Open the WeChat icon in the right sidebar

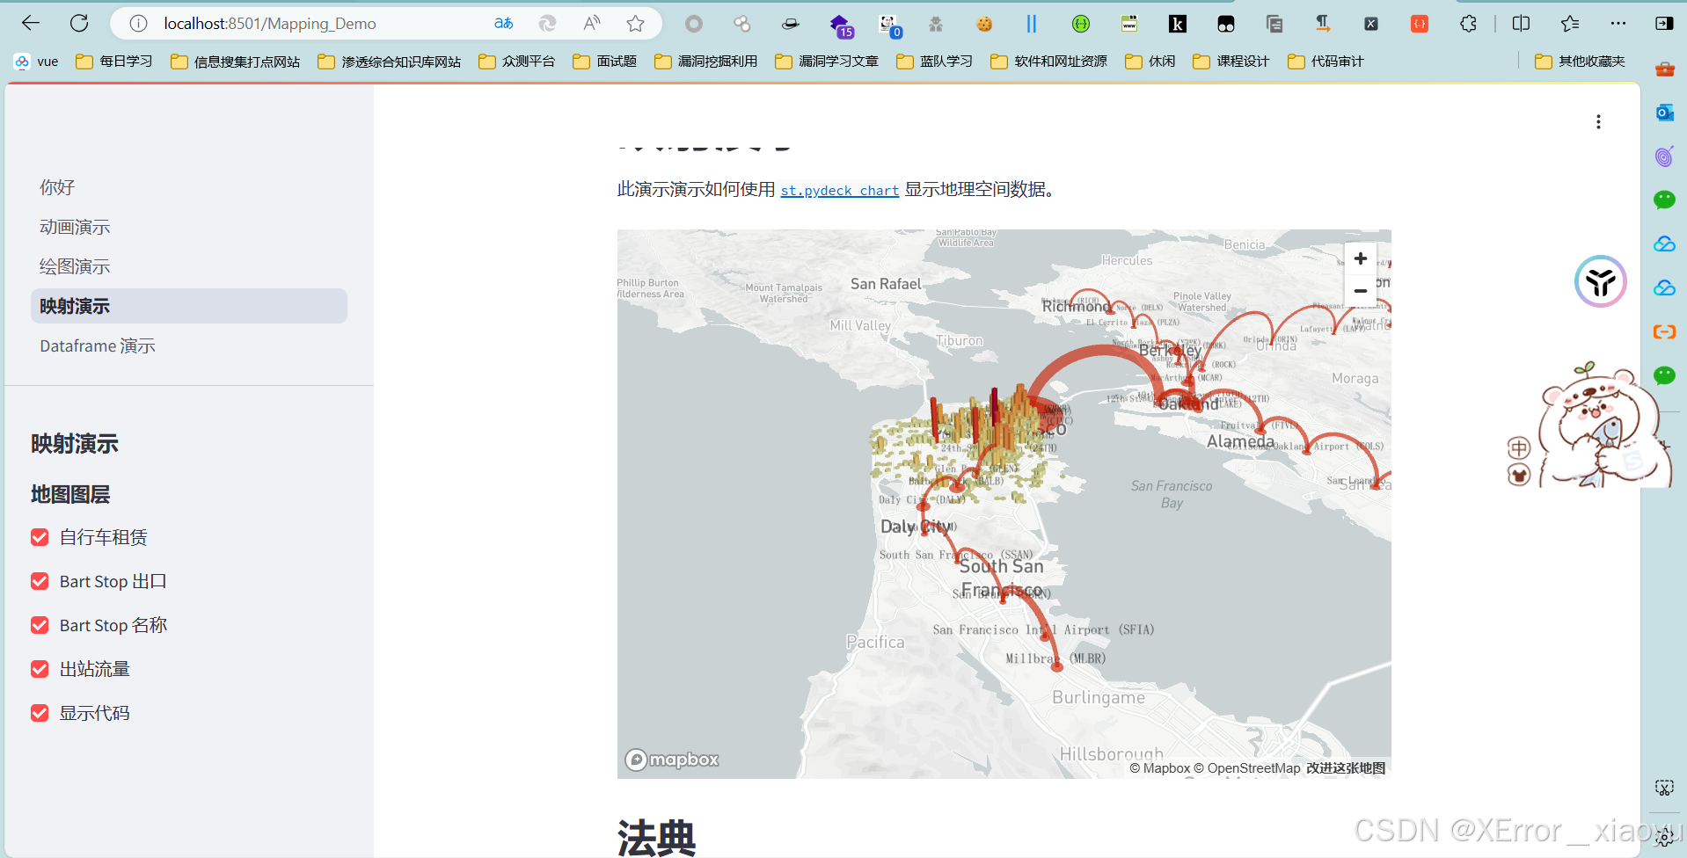pos(1663,200)
